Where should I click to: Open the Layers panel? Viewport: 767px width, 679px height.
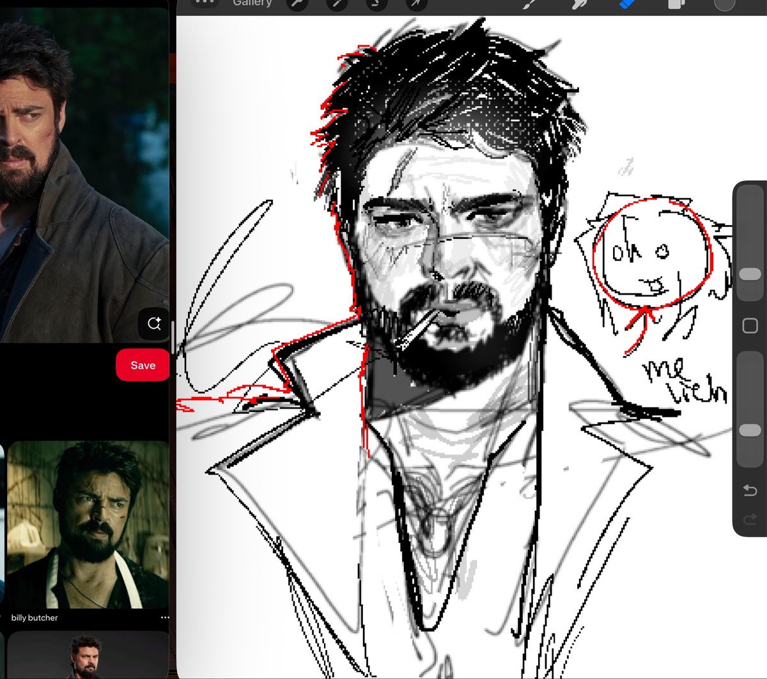(x=676, y=3)
